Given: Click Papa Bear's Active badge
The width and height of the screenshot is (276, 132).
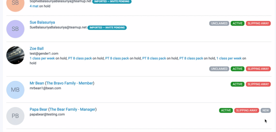Looking at the screenshot, I should 226,110.
